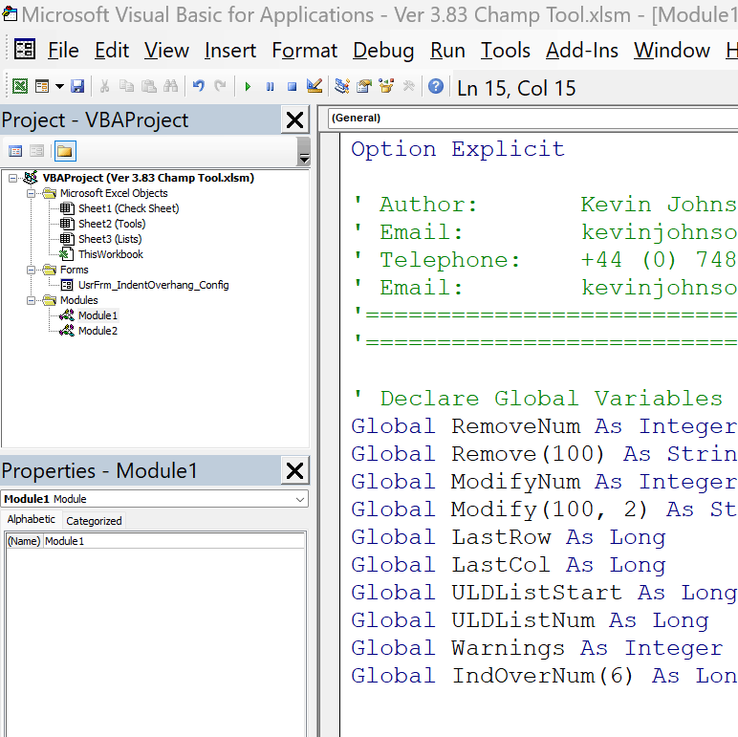Screen dimensions: 738x737
Task: Click the Redo arrow icon
Action: pos(220,87)
